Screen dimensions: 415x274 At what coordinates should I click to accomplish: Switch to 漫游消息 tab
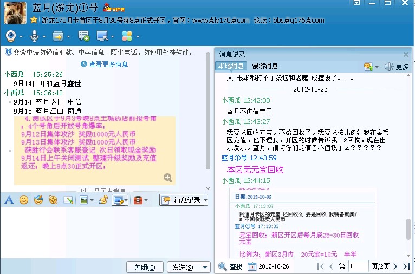coord(265,66)
